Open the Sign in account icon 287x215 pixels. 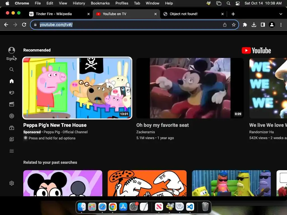pos(11,50)
